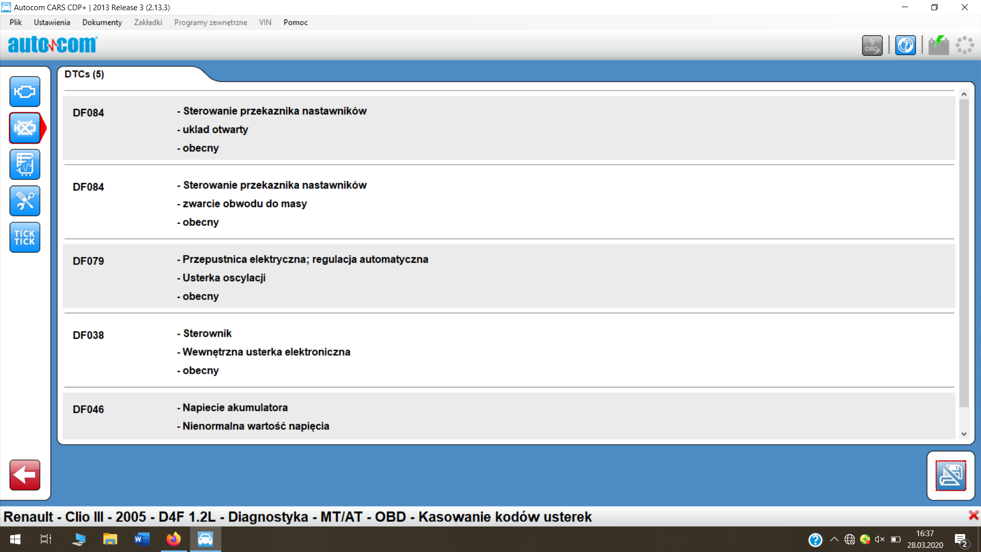Screen dimensions: 981x552
Task: Select the erase fault codes icon
Action: pos(25,128)
